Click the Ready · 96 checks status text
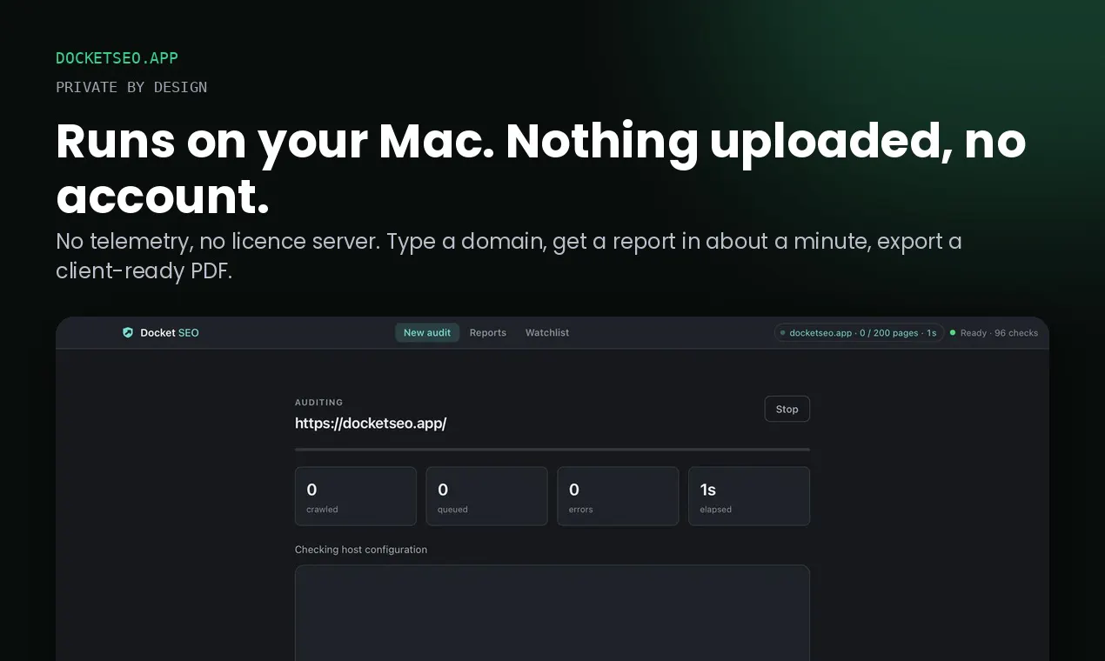 [999, 332]
